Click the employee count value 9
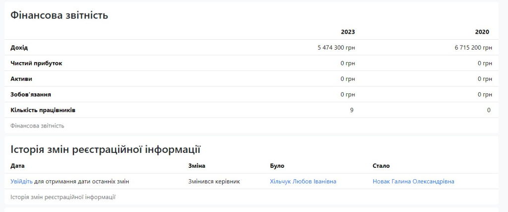The image size is (508, 212). click(352, 110)
